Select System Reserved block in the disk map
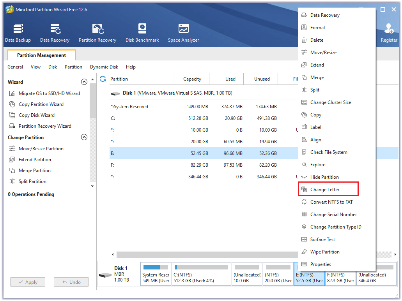Image resolution: width=402 pixels, height=301 pixels. point(156,274)
